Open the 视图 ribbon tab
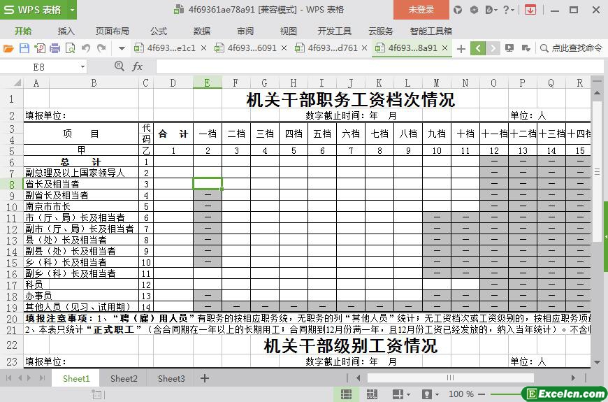The height and width of the screenshot is (402, 608). point(289,31)
